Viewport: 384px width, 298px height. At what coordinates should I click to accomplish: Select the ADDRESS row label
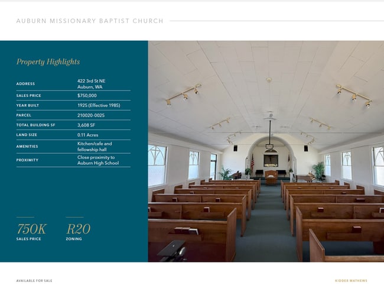click(25, 84)
